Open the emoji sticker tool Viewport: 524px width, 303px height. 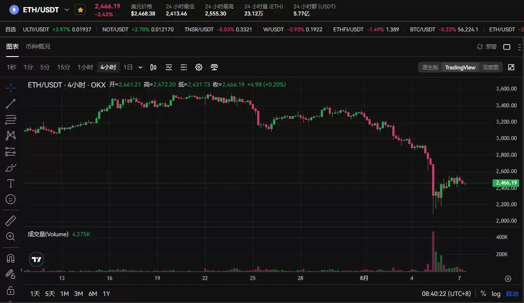click(x=11, y=199)
